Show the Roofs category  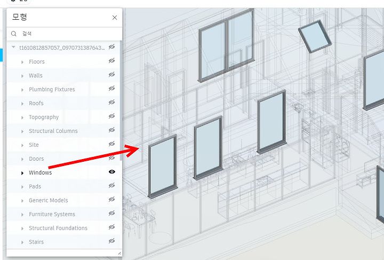[x=111, y=102]
